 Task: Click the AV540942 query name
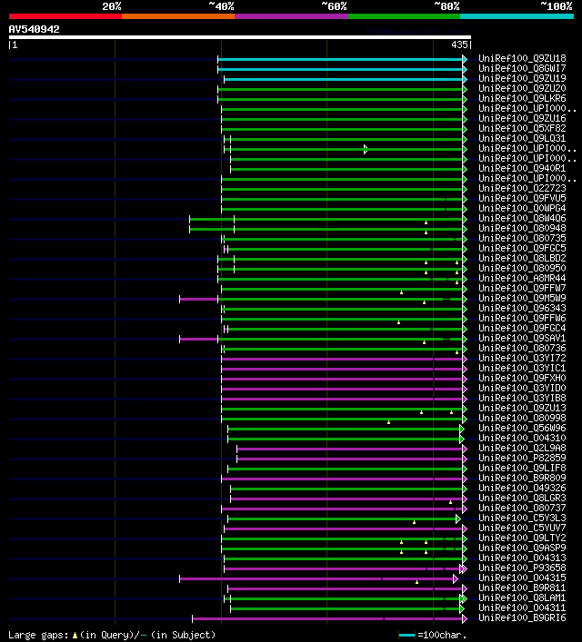(34, 29)
